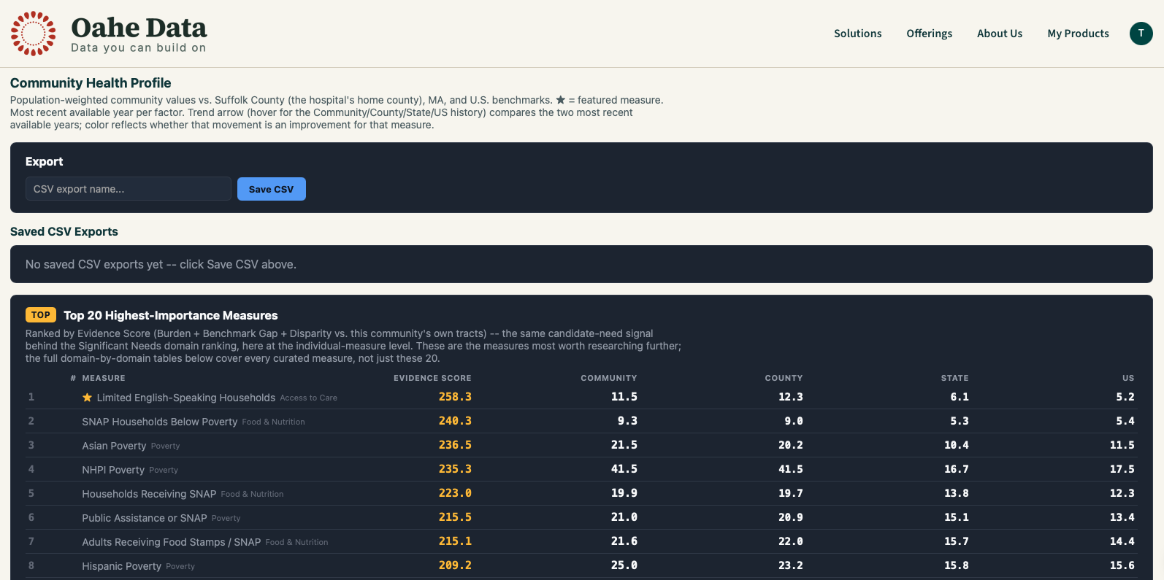
Task: Select the Public Assistance or SNAP measure
Action: 145,518
